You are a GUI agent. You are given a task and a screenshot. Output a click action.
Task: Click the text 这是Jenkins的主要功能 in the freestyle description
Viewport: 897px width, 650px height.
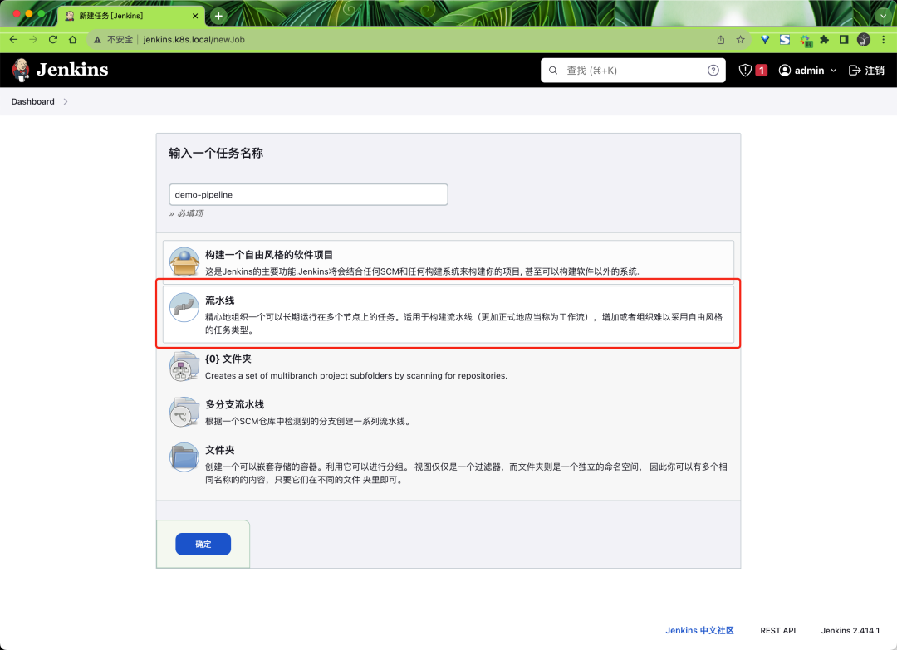pyautogui.click(x=251, y=271)
